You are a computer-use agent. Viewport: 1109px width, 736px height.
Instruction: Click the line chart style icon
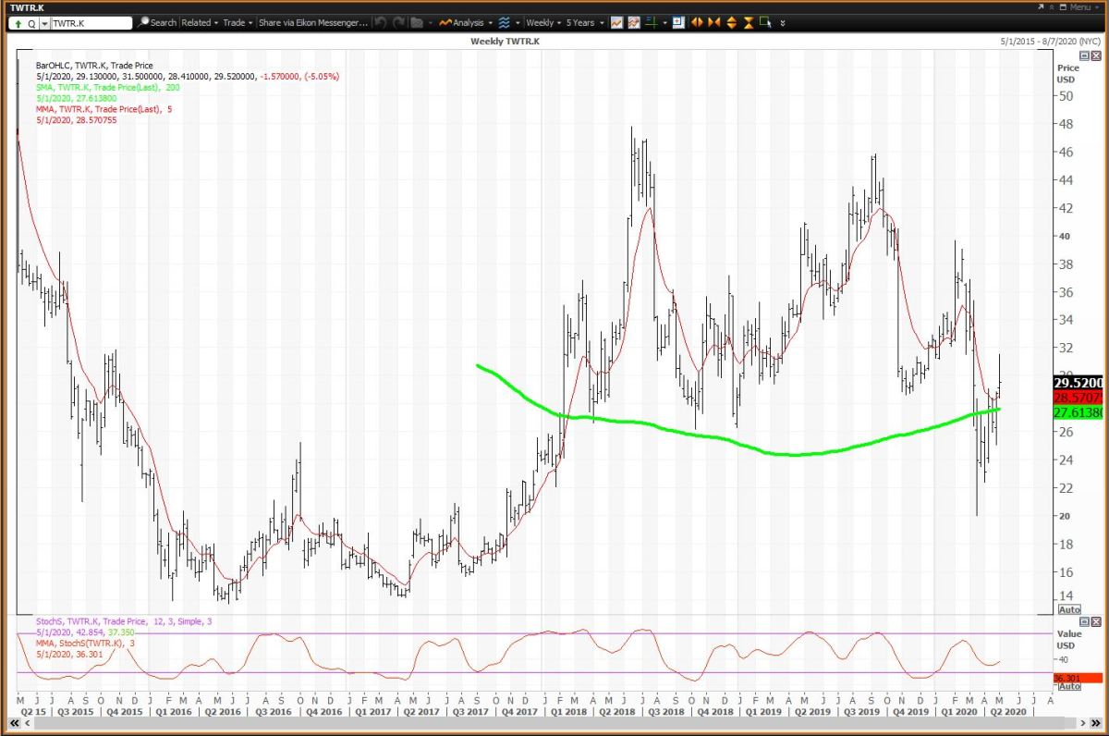point(616,22)
